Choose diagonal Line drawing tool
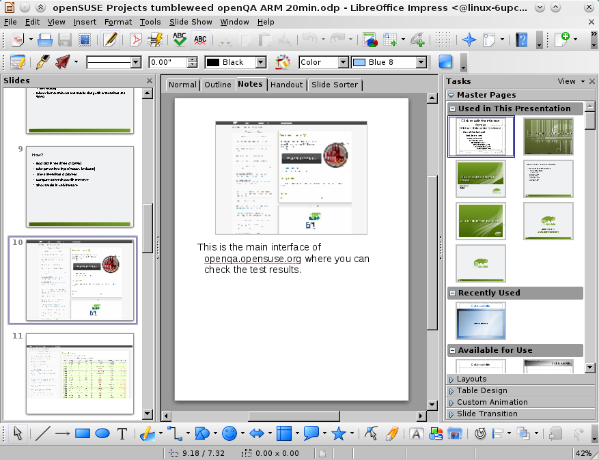The height and width of the screenshot is (460, 599). click(x=43, y=433)
